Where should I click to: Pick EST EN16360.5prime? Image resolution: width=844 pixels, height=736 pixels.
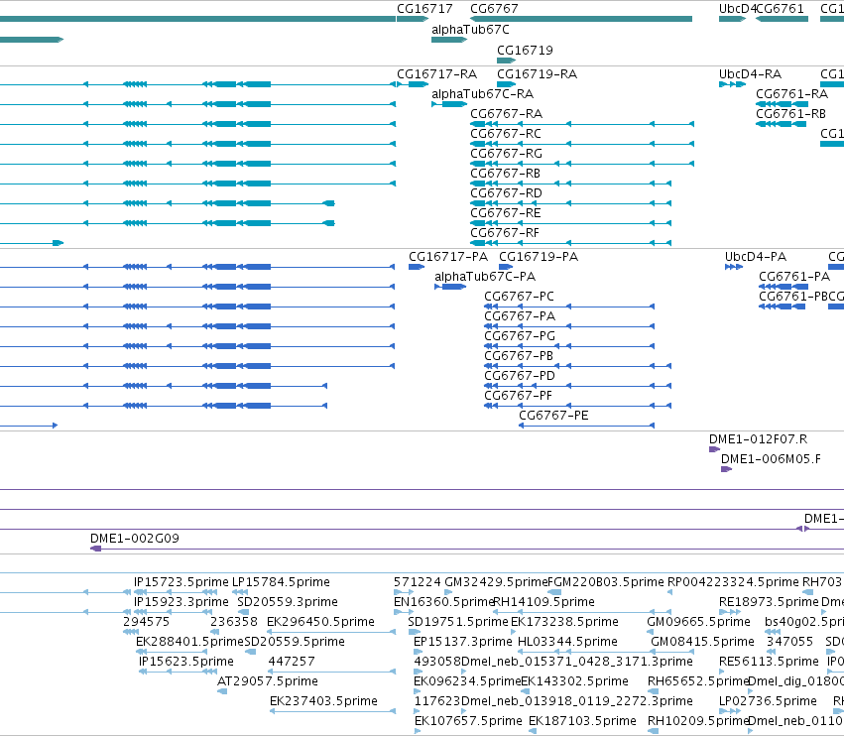click(x=444, y=601)
